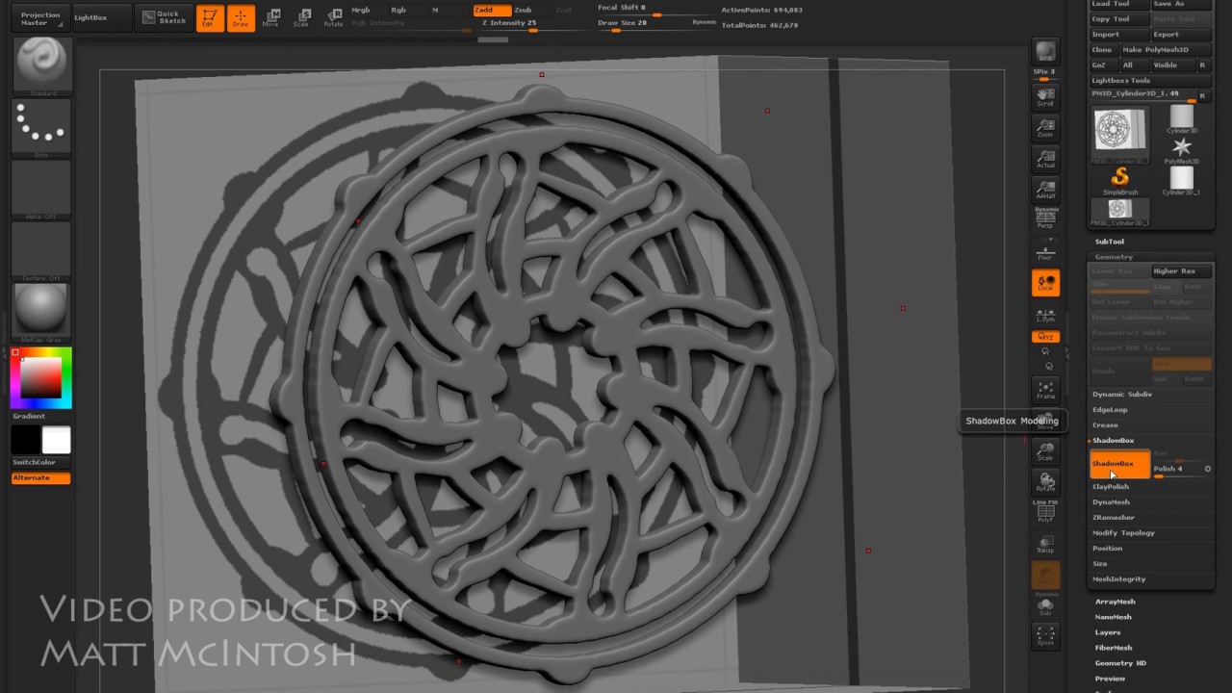Screen dimensions: 1232x693
Task: Open the ArrayMesh section
Action: pyautogui.click(x=1116, y=602)
